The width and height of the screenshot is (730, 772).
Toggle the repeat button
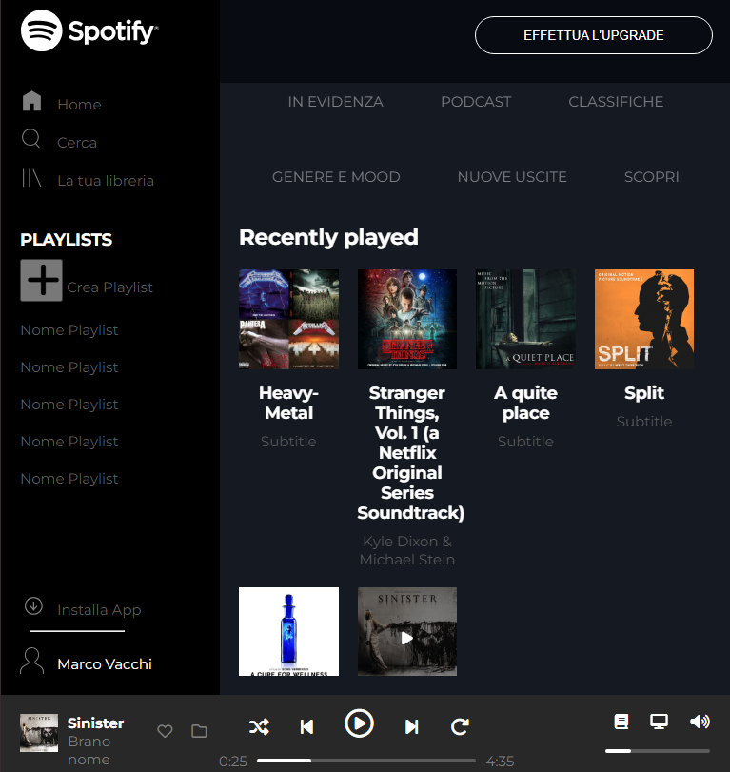point(460,727)
